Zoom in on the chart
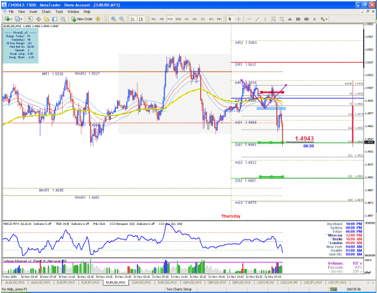The image size is (377, 293). tap(113, 19)
